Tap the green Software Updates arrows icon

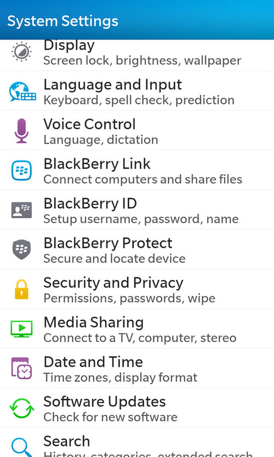[21, 408]
